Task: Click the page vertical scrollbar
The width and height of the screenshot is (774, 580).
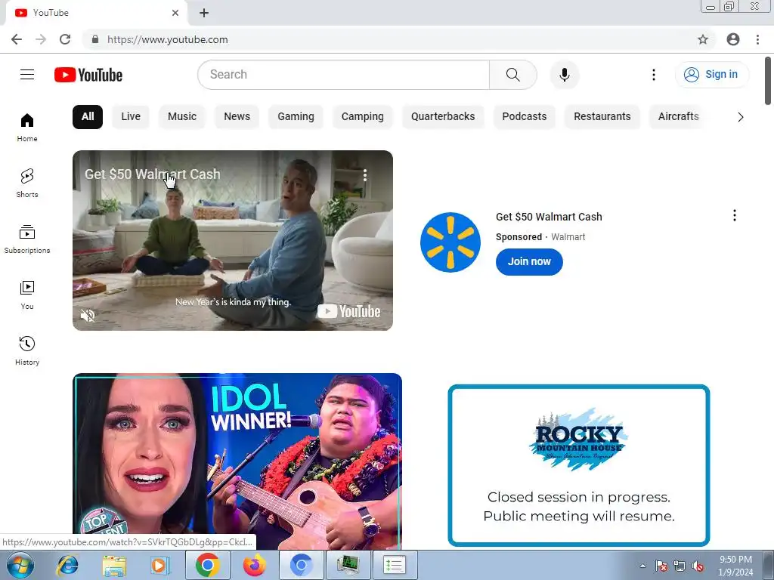Action: [x=768, y=81]
